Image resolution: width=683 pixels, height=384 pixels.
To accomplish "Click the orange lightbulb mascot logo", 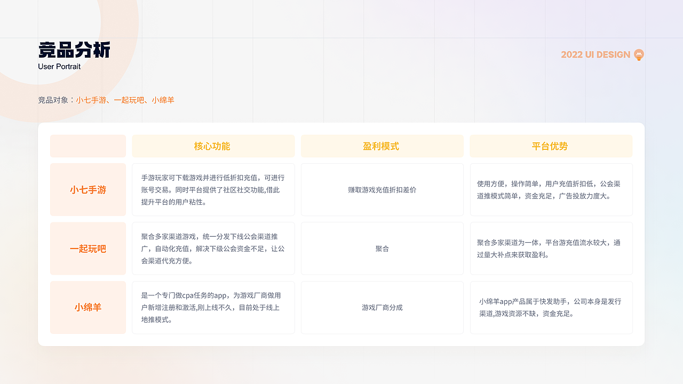I will 638,54.
